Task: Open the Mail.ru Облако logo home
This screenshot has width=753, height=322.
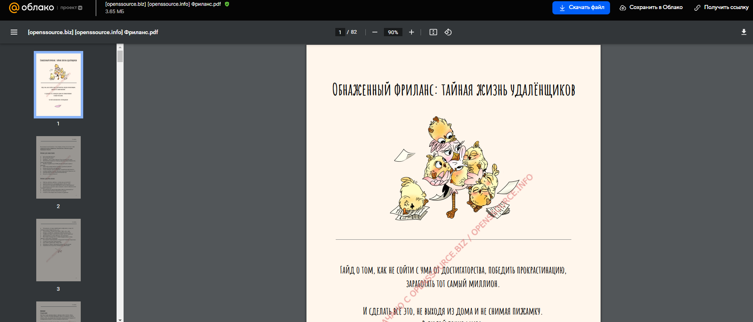Action: pos(31,7)
